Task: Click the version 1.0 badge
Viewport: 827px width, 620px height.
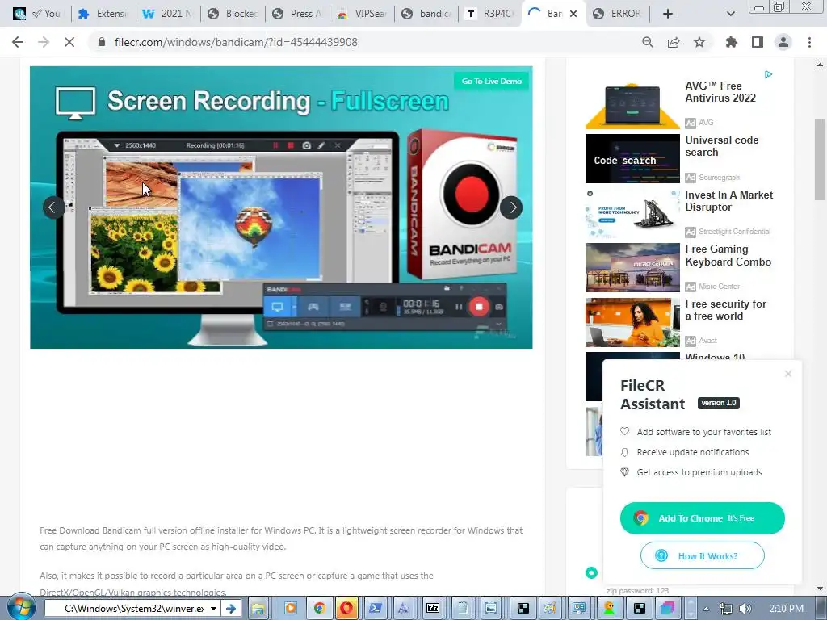Action: click(x=718, y=403)
